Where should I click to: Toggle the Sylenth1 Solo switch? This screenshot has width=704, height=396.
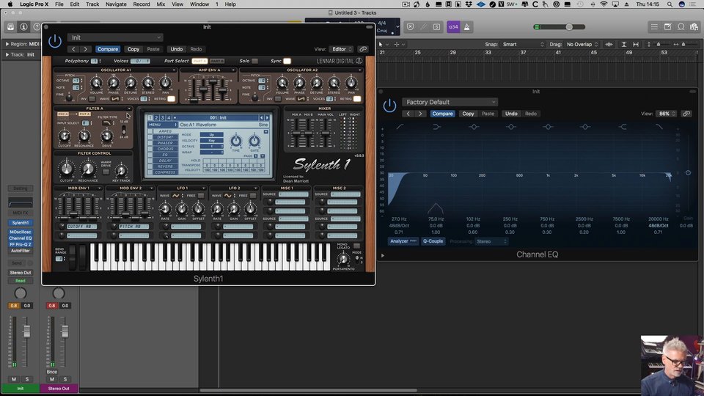coord(254,61)
